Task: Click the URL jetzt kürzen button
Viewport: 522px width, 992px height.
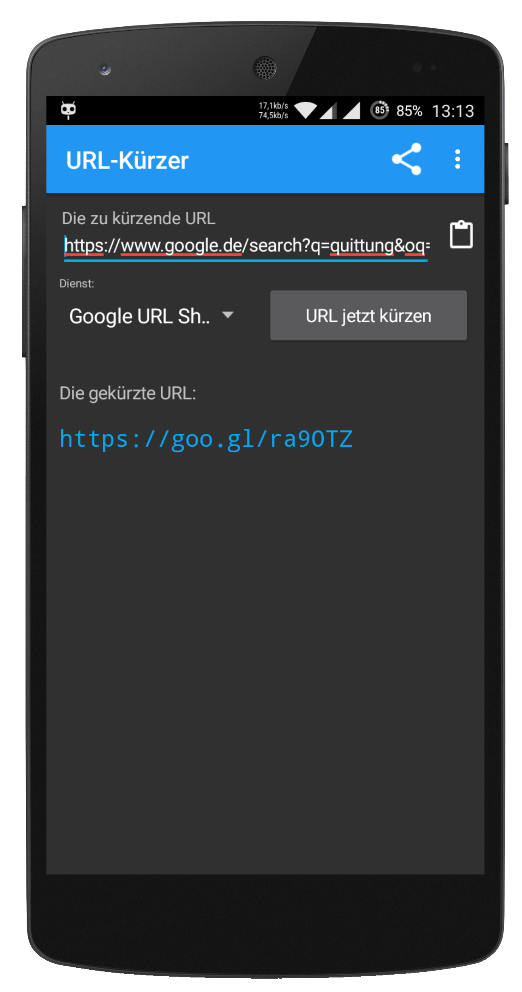Action: pyautogui.click(x=368, y=315)
